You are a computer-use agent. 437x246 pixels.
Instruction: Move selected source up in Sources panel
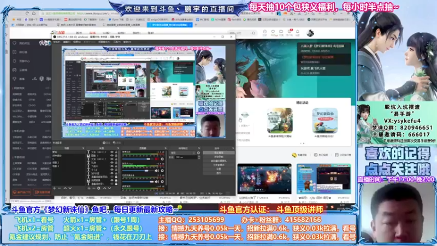tap(105, 188)
